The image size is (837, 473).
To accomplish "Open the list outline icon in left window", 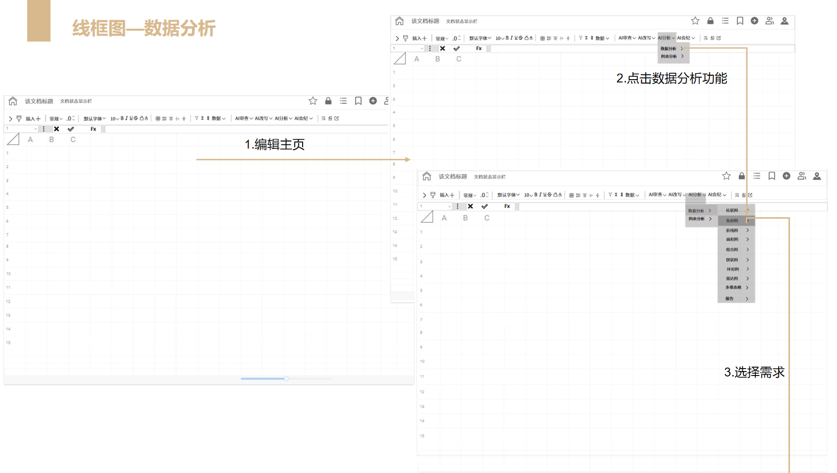I will tap(343, 101).
